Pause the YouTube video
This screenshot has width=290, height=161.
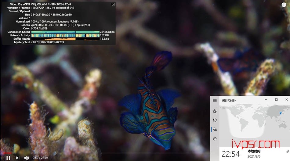(x=8, y=158)
